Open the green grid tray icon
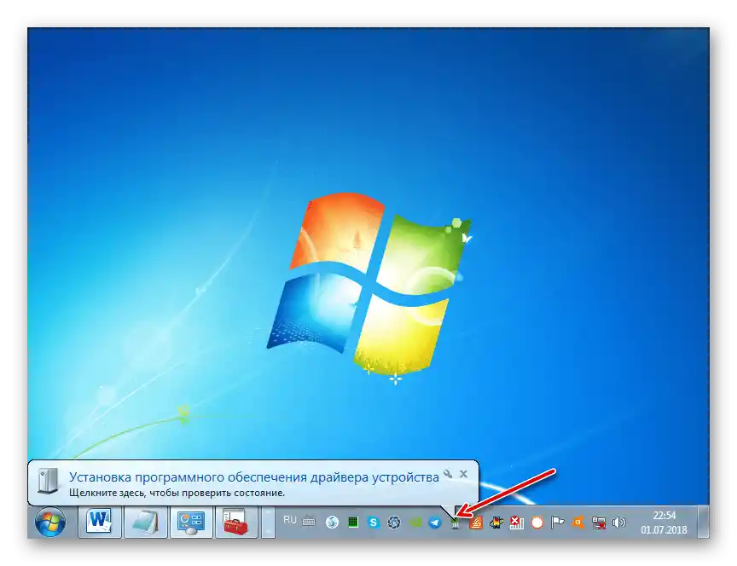This screenshot has width=737, height=566. coord(353,522)
